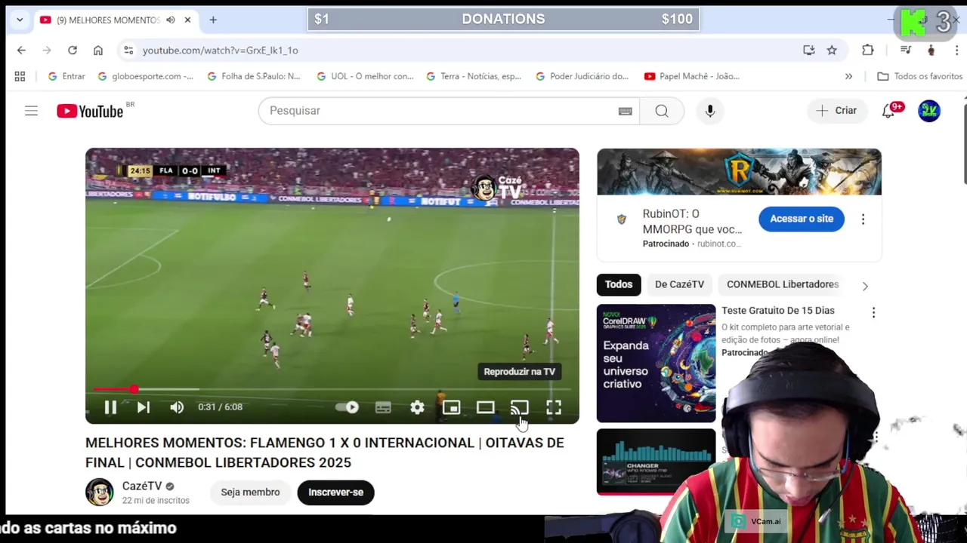Toggle subtitles button in video player
The height and width of the screenshot is (543, 967).
(383, 407)
